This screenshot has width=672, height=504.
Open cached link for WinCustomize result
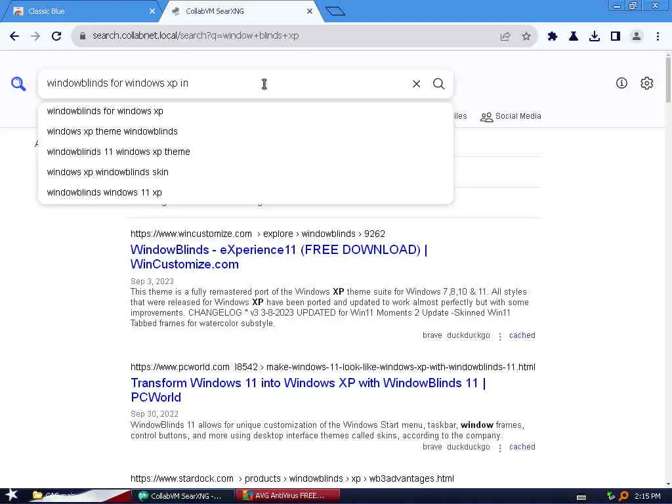click(x=522, y=335)
